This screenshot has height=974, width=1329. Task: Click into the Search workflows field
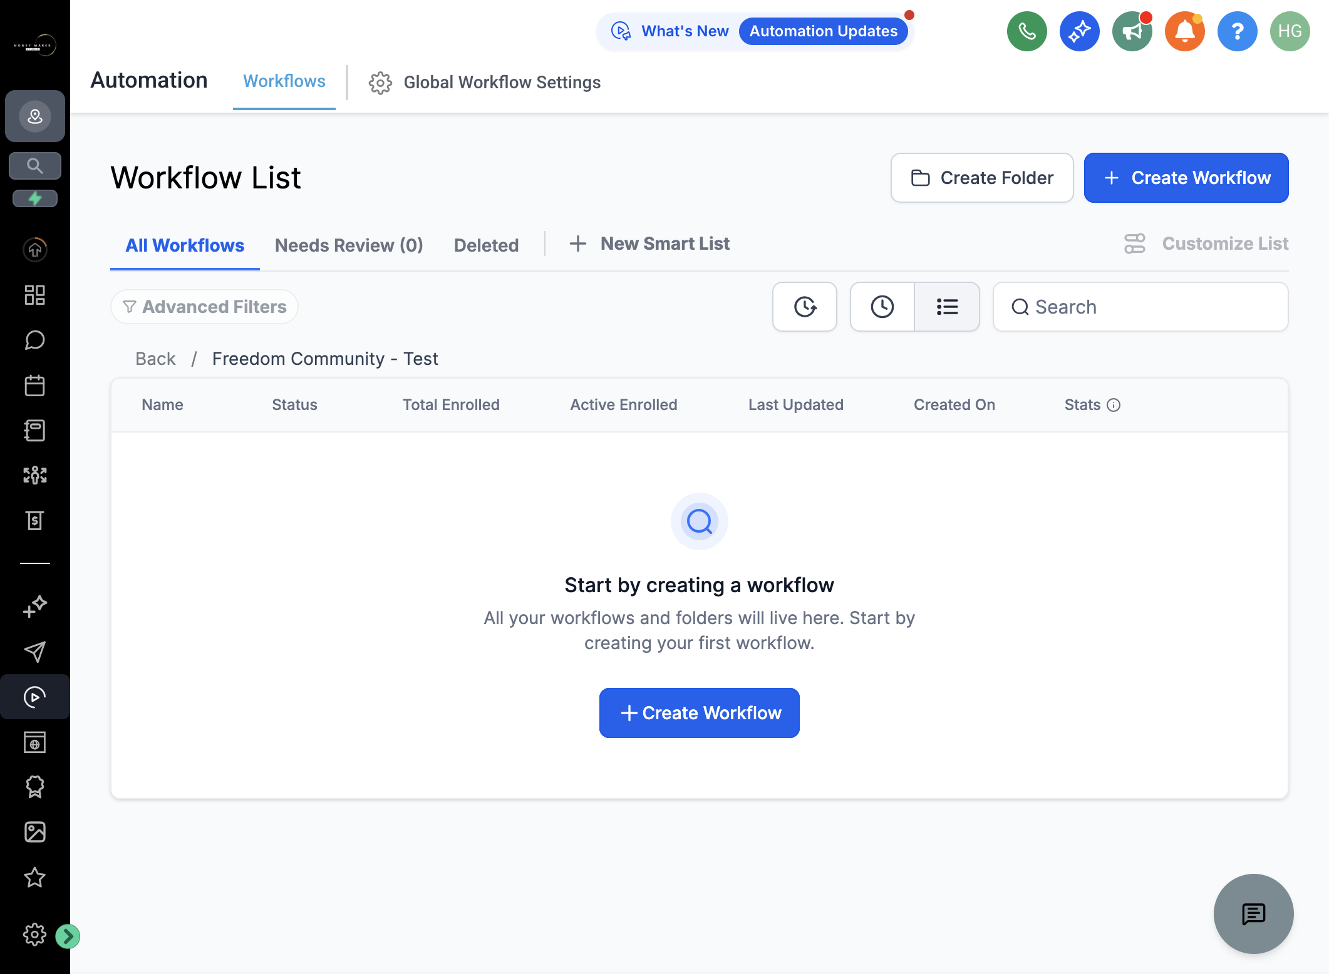pyautogui.click(x=1140, y=307)
